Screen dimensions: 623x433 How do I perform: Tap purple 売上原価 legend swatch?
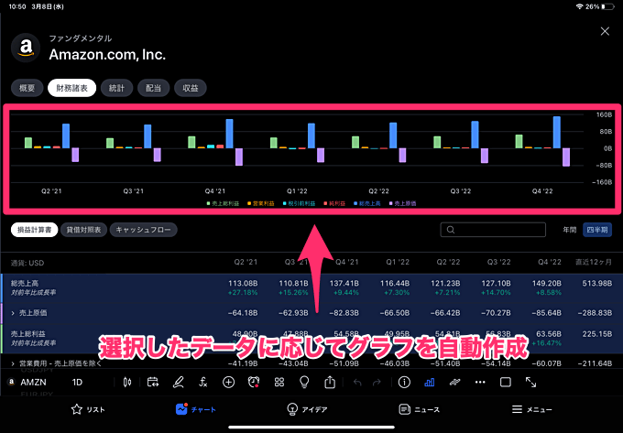[x=390, y=203]
